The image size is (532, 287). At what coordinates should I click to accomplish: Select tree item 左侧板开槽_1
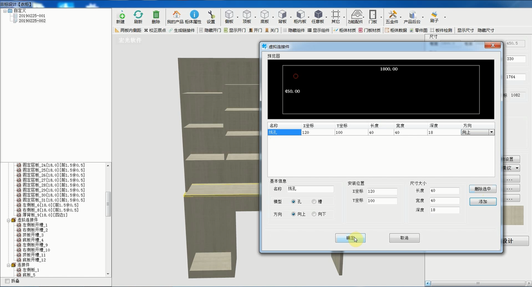coord(35,225)
